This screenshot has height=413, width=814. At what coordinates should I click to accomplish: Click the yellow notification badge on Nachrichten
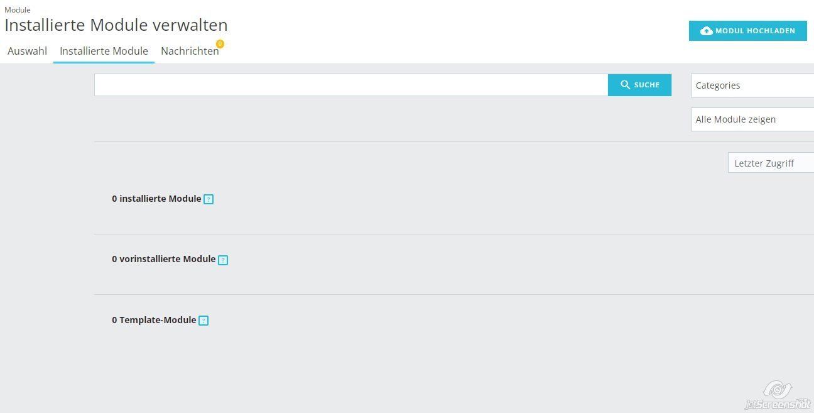pos(220,44)
